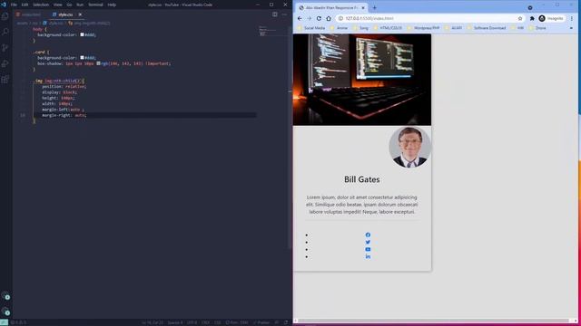Click the browser Back arrow
The height and width of the screenshot is (326, 581).
click(300, 18)
